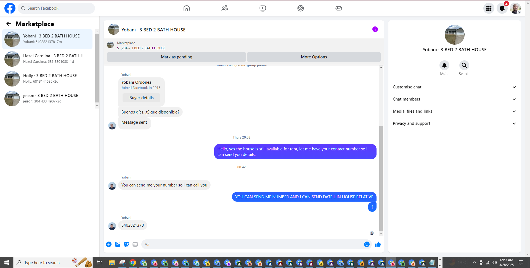
Task: Open the emoji picker in message box
Action: (x=367, y=244)
